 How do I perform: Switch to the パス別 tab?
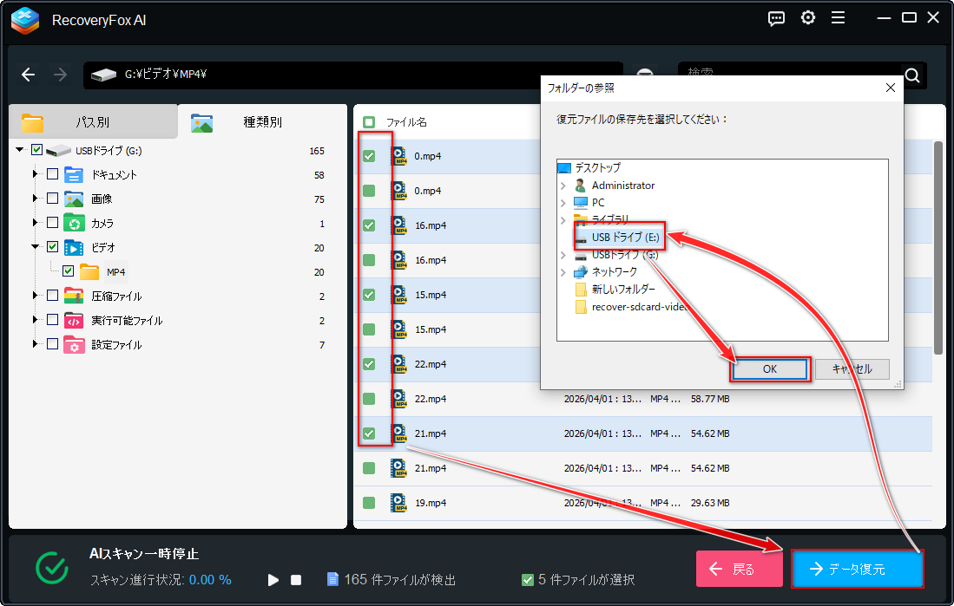point(93,121)
